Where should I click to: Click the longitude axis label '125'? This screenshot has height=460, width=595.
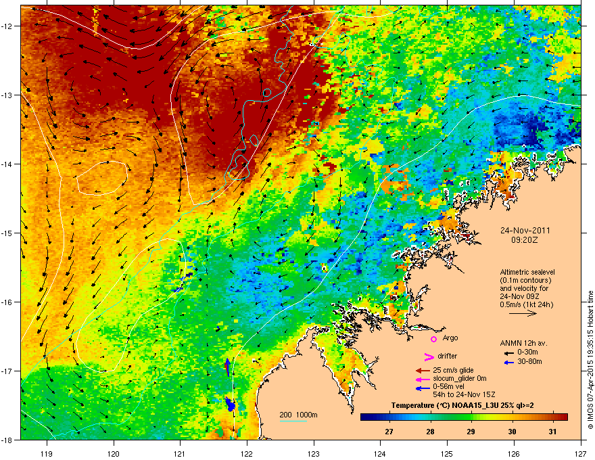click(447, 454)
